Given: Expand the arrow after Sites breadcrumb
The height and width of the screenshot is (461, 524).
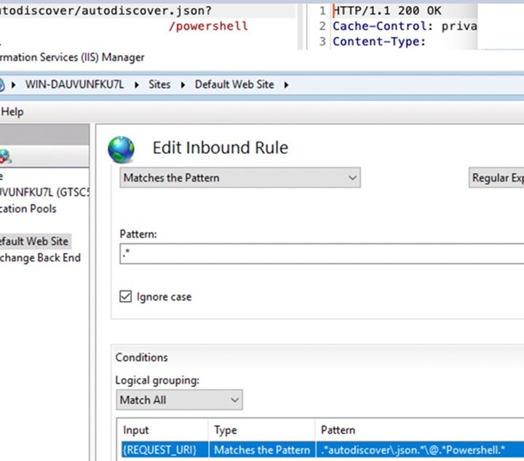Looking at the screenshot, I should click(183, 85).
